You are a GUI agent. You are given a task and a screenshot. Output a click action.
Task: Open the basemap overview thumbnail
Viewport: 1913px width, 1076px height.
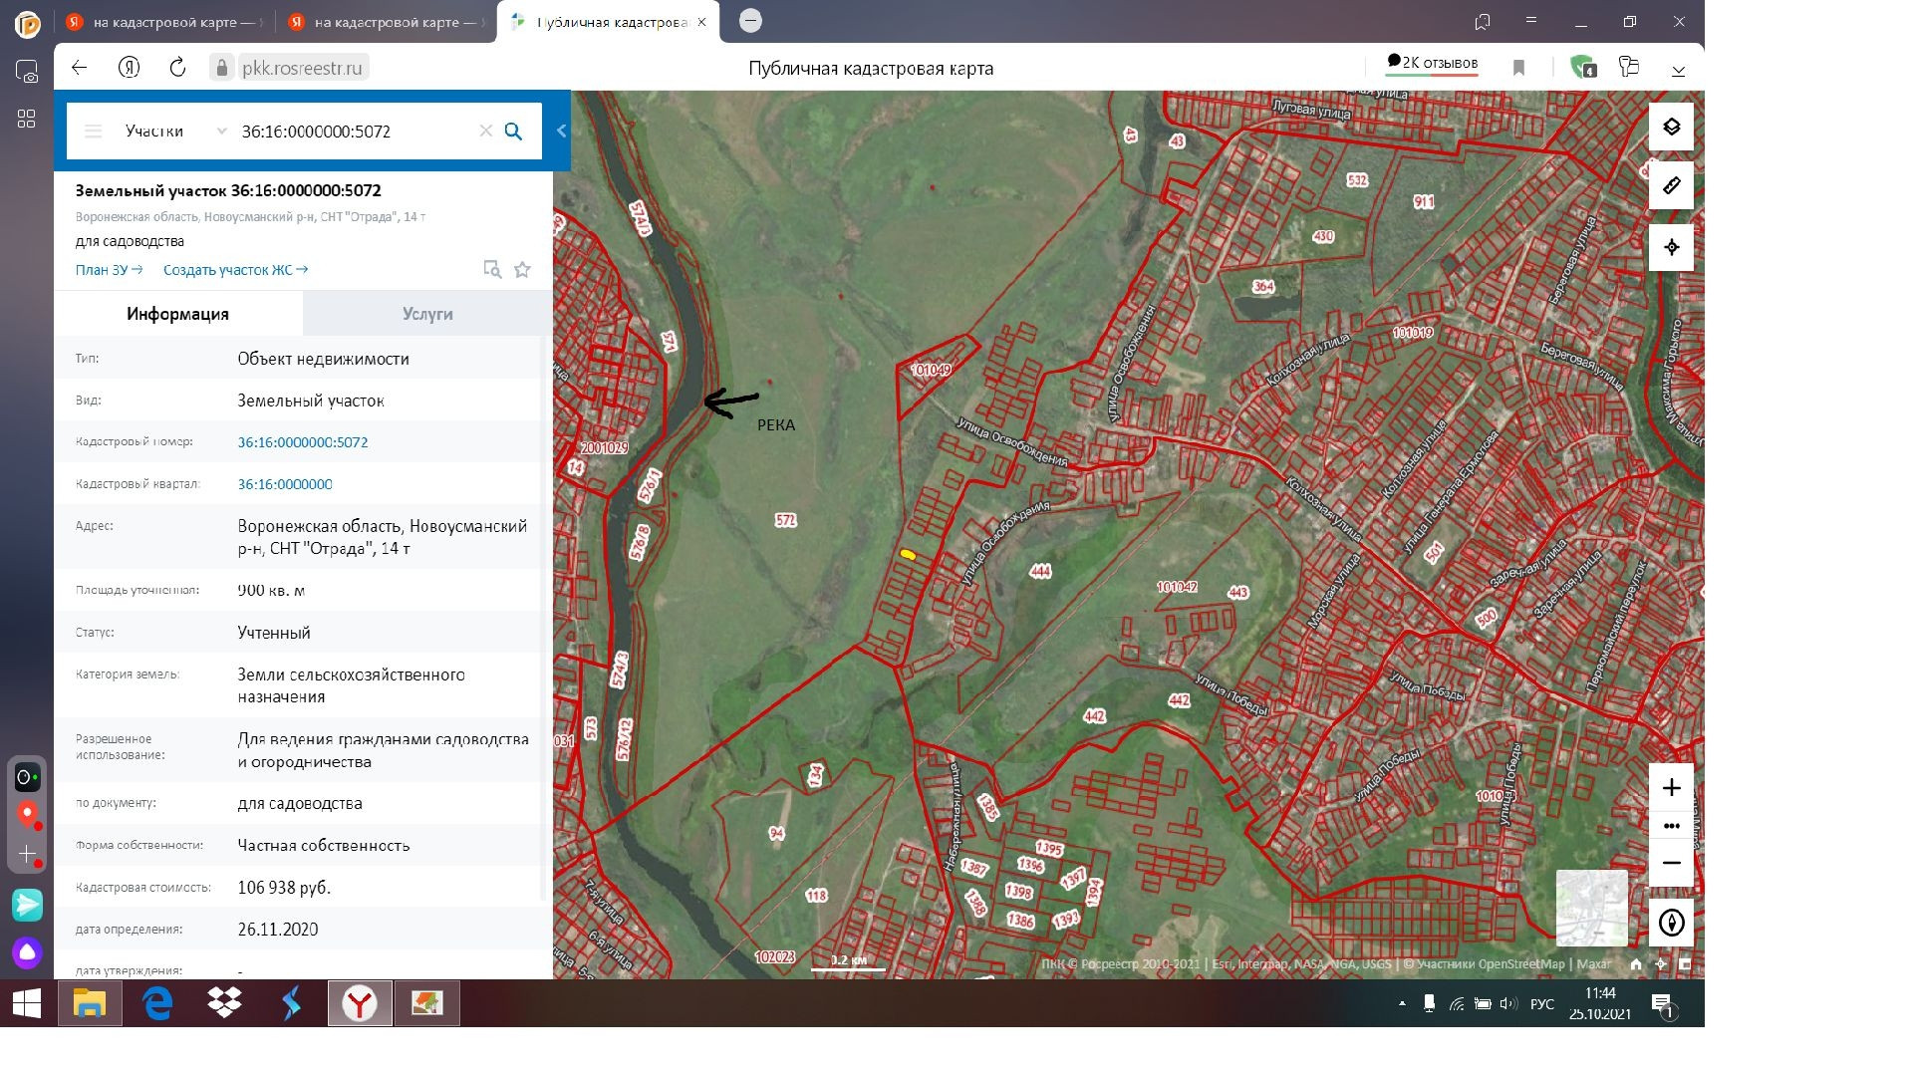[1591, 908]
